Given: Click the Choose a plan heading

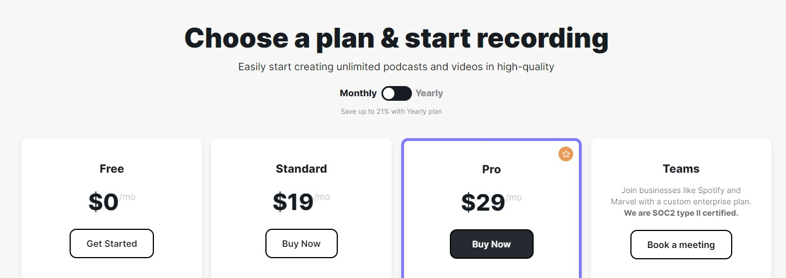Looking at the screenshot, I should pyautogui.click(x=396, y=38).
